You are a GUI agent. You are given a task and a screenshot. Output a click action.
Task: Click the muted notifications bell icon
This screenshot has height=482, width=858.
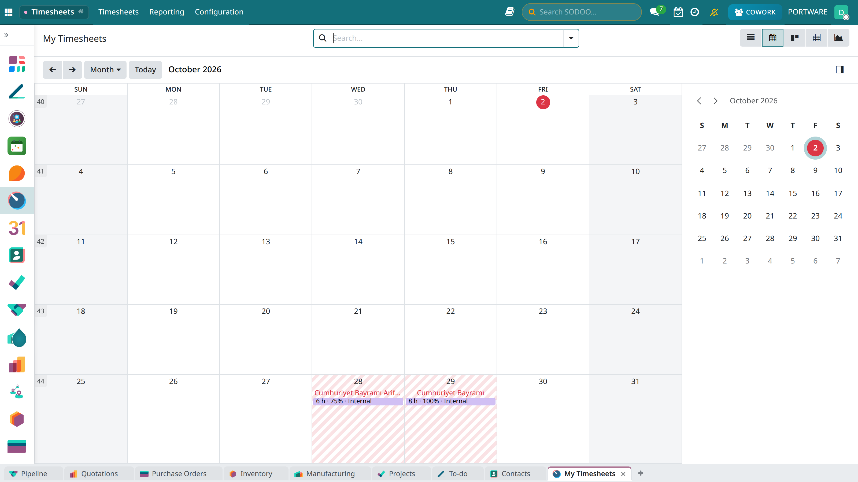pyautogui.click(x=714, y=12)
